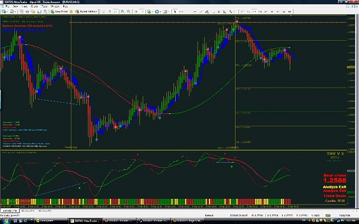
Task: Switch chart to Bar Chart type
Action: pyautogui.click(x=104, y=11)
